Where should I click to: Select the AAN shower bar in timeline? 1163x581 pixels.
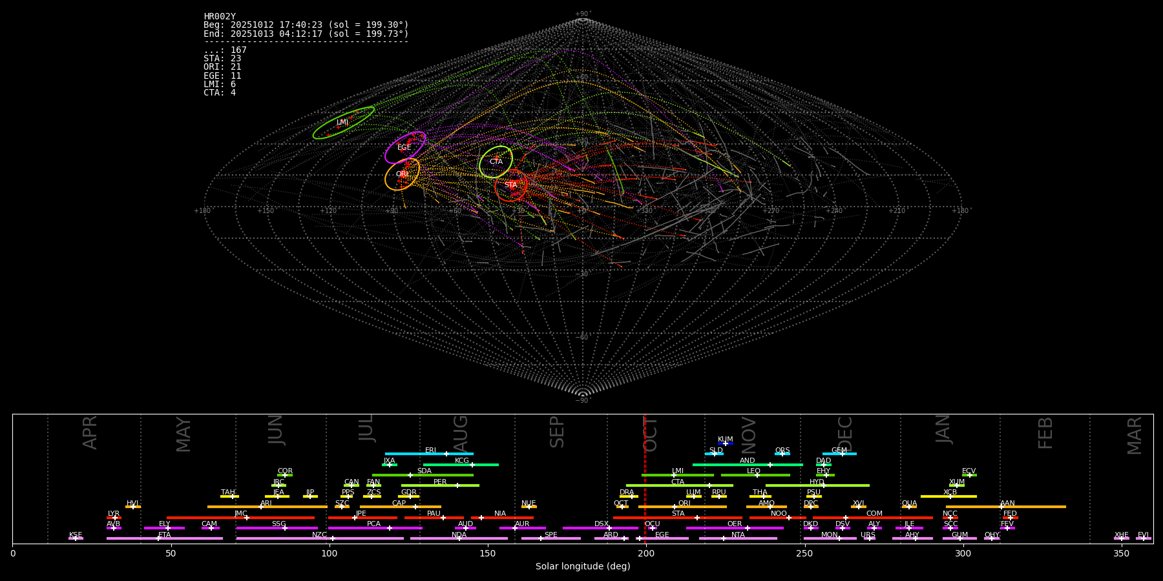point(1006,507)
